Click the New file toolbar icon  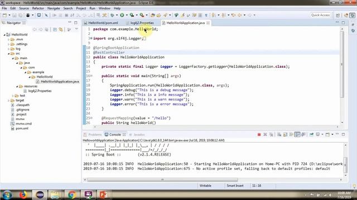point(4,15)
